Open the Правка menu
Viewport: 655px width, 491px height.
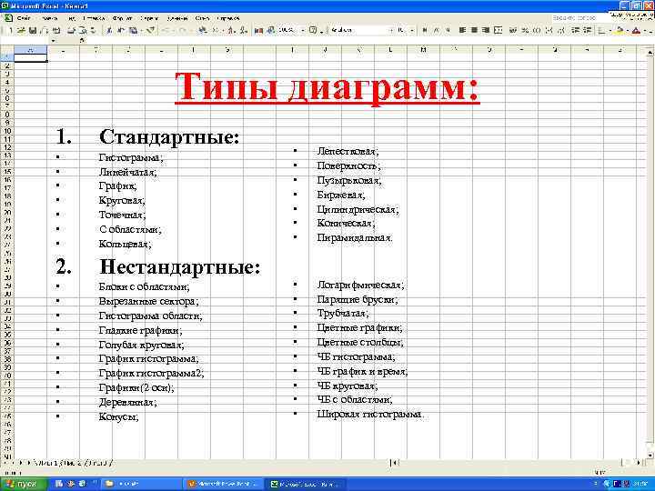(49, 18)
